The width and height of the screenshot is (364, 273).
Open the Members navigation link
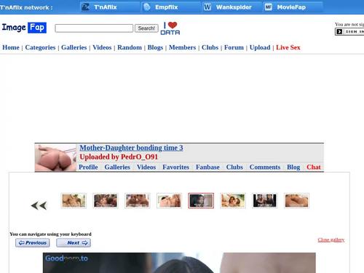pos(182,47)
